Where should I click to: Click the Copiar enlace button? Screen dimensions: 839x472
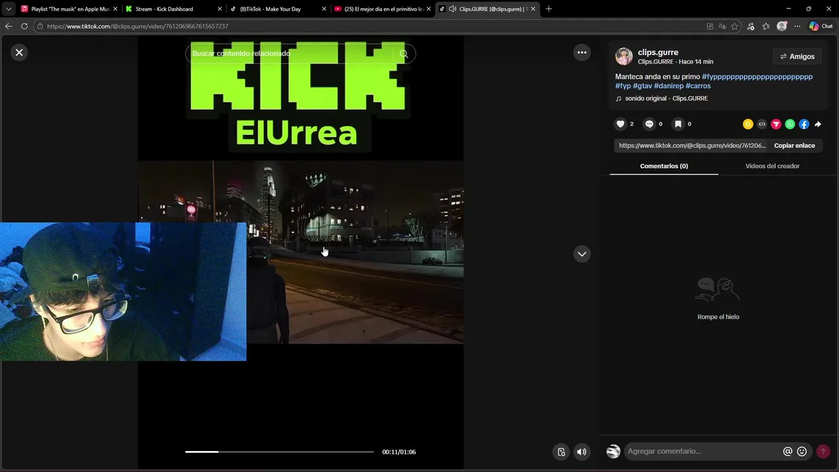pos(794,146)
